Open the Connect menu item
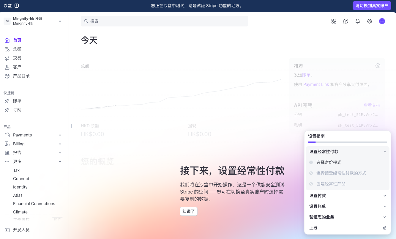This screenshot has width=396, height=239. [21, 179]
